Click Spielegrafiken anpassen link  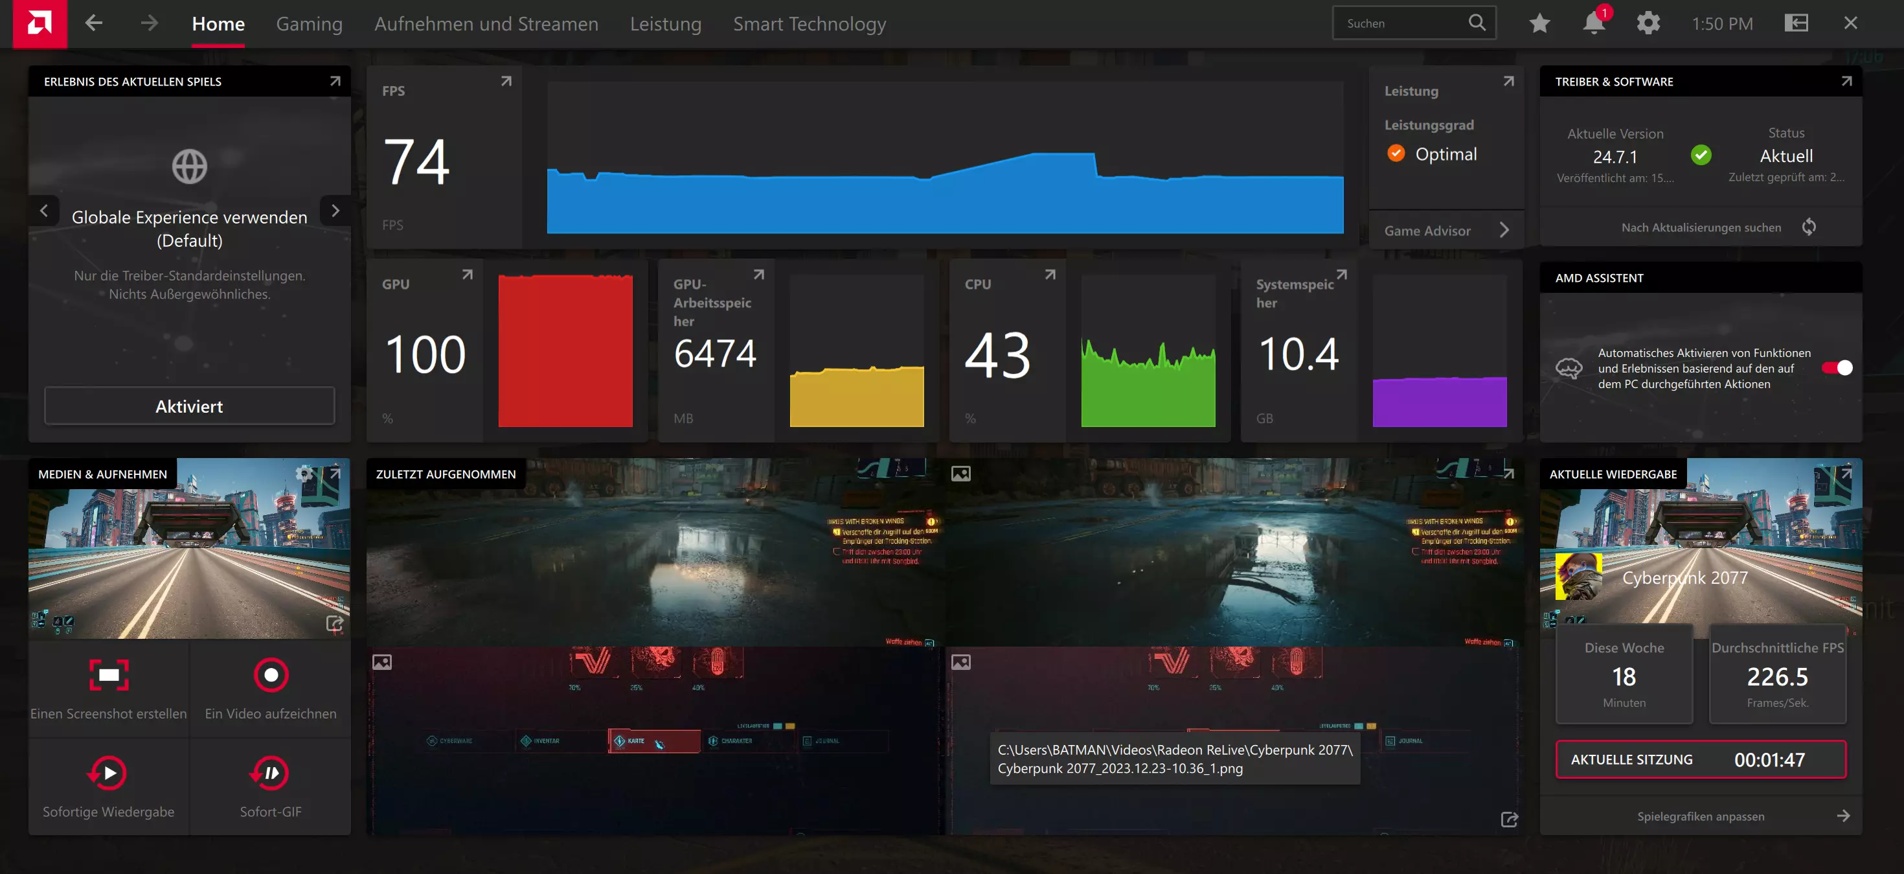[1700, 816]
